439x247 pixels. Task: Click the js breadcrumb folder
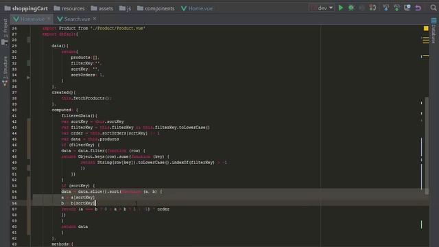pos(125,8)
